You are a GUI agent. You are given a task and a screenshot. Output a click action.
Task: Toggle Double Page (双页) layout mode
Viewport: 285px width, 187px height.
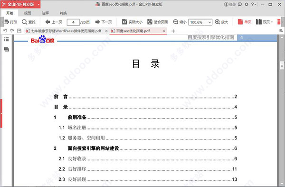264,22
